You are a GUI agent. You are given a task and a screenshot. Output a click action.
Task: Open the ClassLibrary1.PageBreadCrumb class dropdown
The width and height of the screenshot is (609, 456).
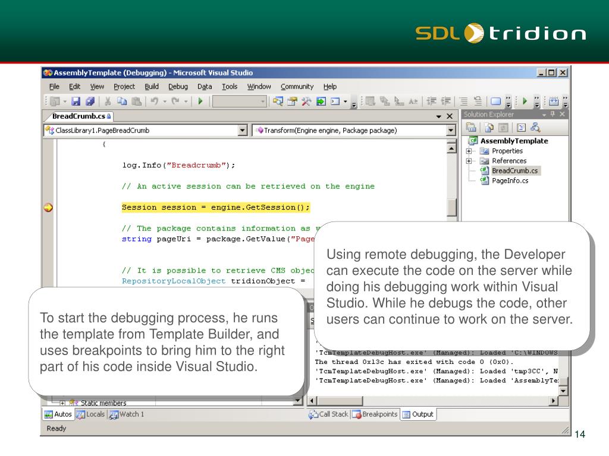243,130
